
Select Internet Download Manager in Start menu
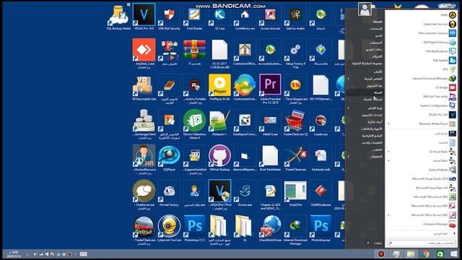[x=422, y=79]
